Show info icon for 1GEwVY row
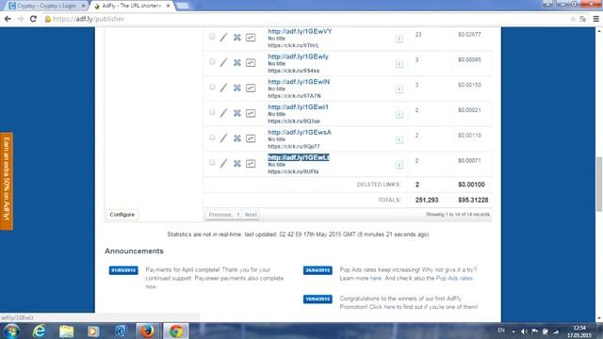This screenshot has width=603, height=339. point(399,39)
